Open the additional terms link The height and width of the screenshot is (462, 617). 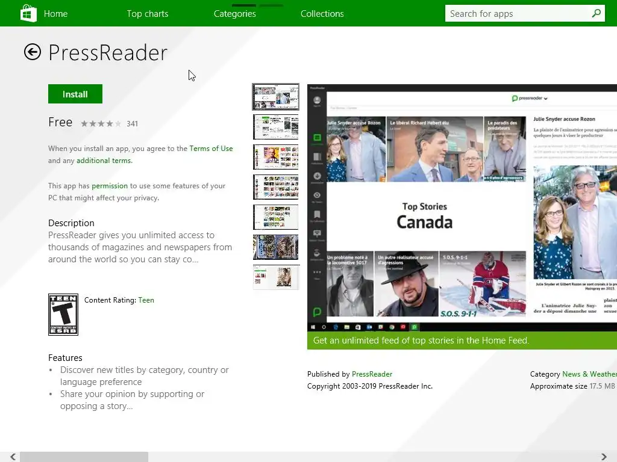(104, 161)
